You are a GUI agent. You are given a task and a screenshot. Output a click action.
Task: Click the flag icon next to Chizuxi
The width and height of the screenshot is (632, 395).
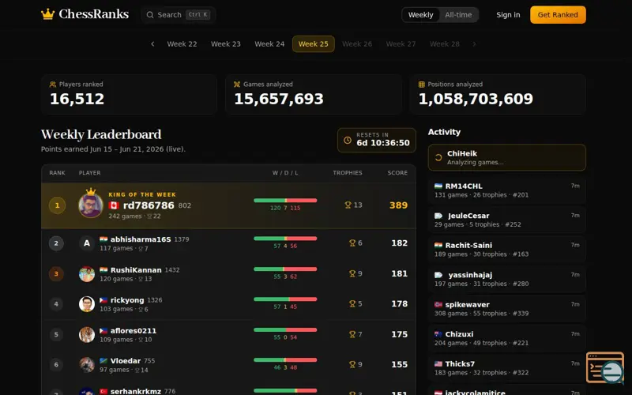point(438,333)
